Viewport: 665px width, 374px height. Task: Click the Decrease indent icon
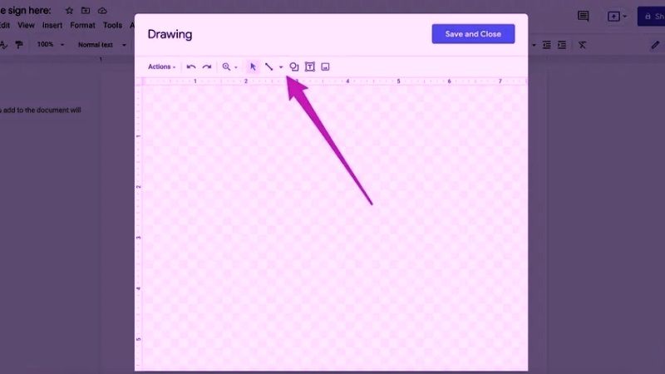click(x=547, y=45)
